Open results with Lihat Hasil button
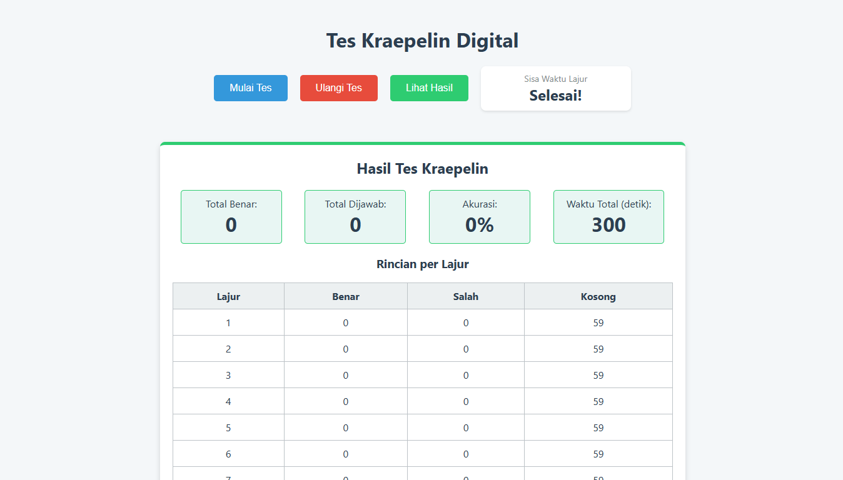843x480 pixels. (429, 88)
